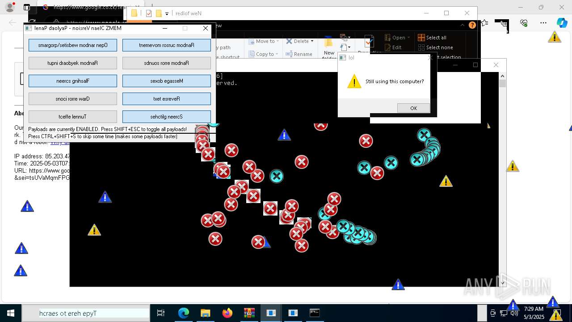
Task: Click the volume speaker tray icon
Action: point(514,313)
